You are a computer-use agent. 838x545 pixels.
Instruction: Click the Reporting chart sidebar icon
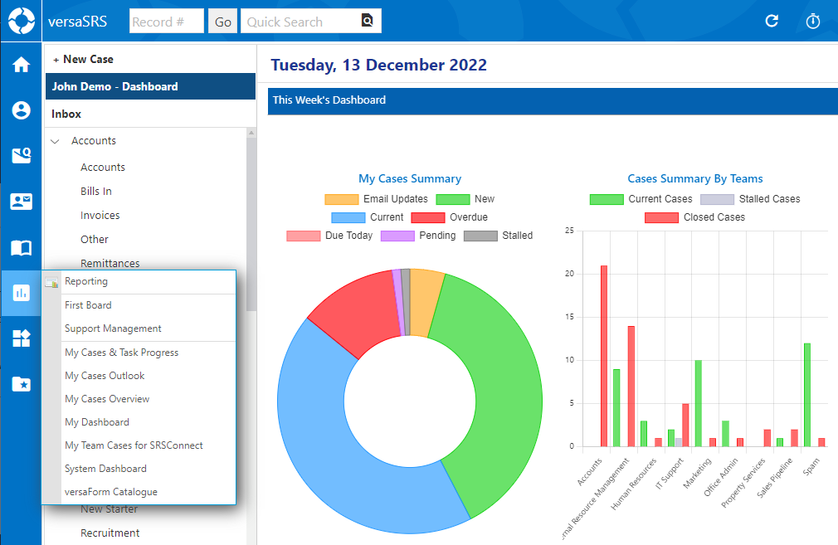click(x=21, y=293)
